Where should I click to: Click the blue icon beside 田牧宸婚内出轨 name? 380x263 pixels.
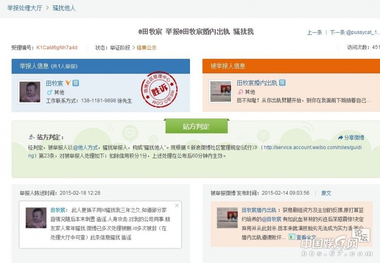pyautogui.click(x=283, y=83)
